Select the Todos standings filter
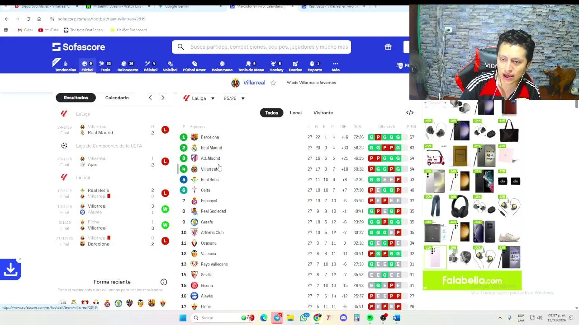 click(271, 113)
